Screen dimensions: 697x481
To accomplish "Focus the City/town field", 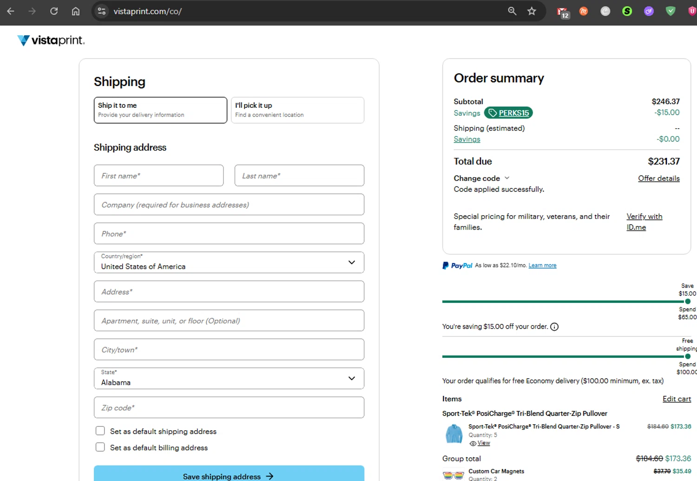I will [229, 349].
